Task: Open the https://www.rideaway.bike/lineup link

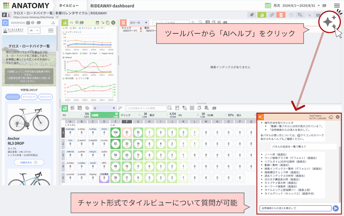Action: pos(33,17)
